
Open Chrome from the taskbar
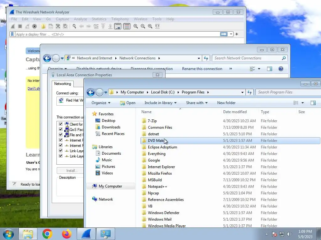click(47, 234)
